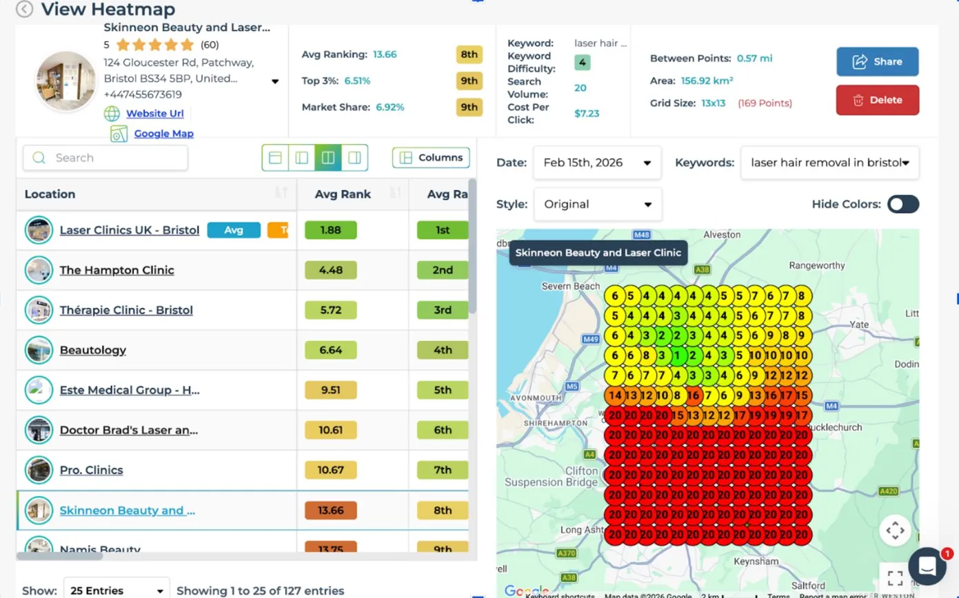Click inside the Search input field

[x=105, y=158]
